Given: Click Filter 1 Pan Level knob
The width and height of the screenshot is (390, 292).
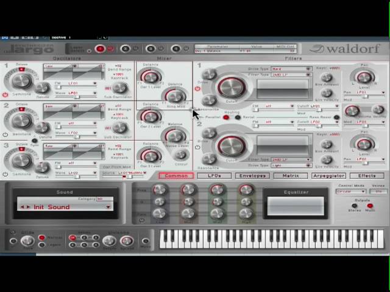Looking at the screenshot, I should click(x=364, y=77).
